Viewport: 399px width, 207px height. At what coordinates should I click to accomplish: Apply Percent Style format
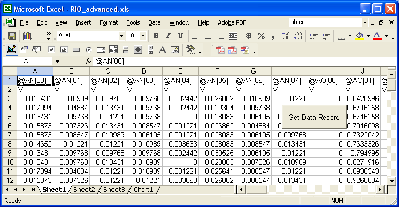click(x=261, y=36)
